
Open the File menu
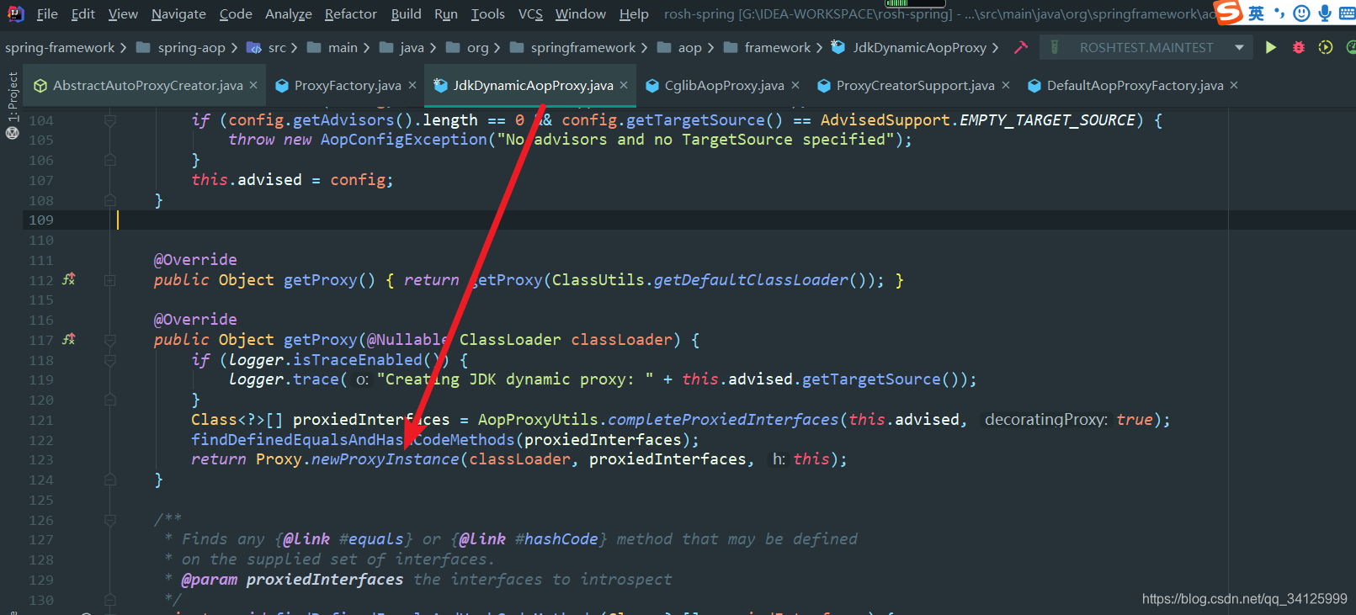coord(47,13)
